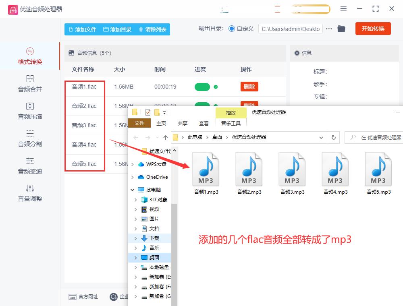Switch to the 查看 tab in Explorer
Viewport: 403px width, 306px height.
204,123
